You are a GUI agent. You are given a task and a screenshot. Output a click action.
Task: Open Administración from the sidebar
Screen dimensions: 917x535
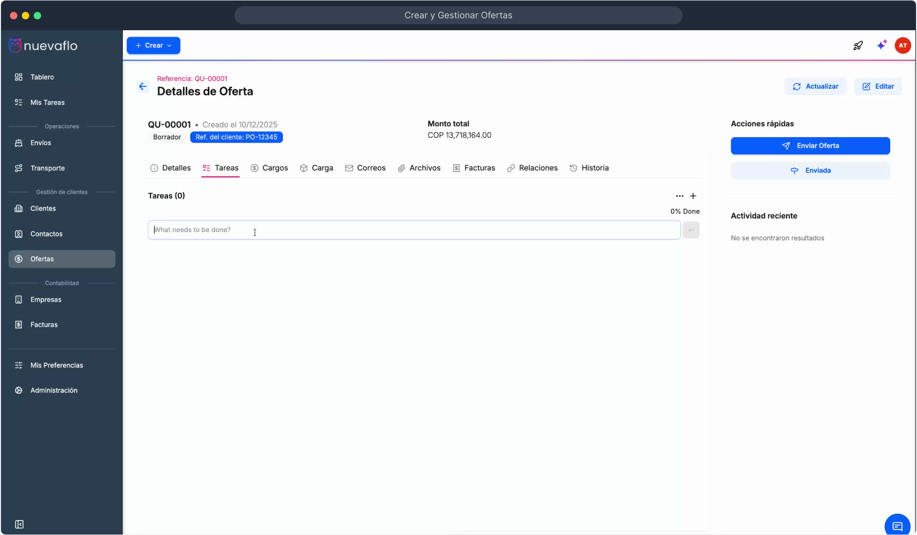coord(54,390)
